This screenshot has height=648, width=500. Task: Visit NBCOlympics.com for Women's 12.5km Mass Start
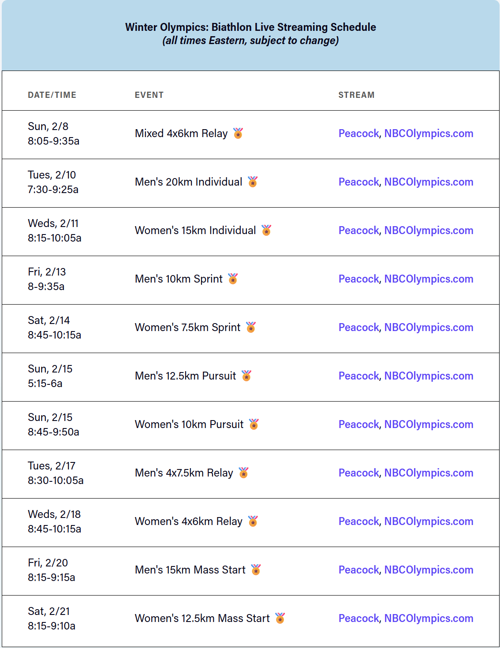point(429,618)
